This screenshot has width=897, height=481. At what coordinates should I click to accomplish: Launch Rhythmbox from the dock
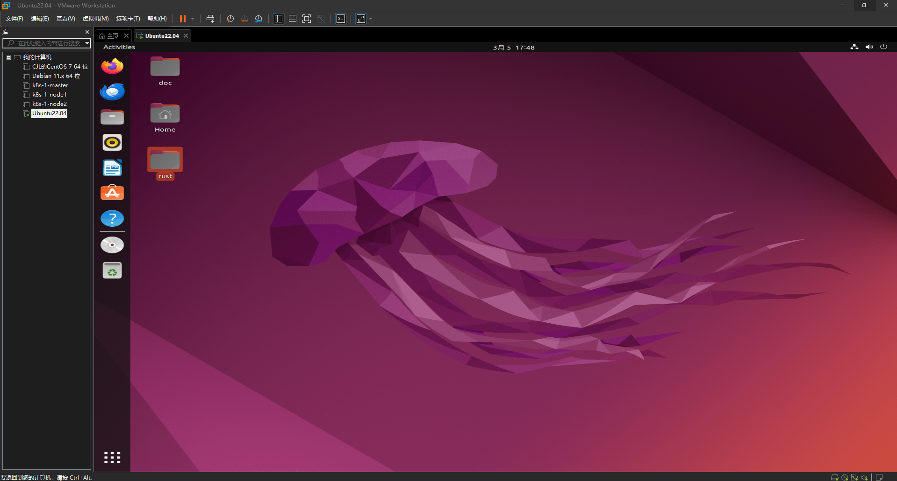click(x=112, y=142)
